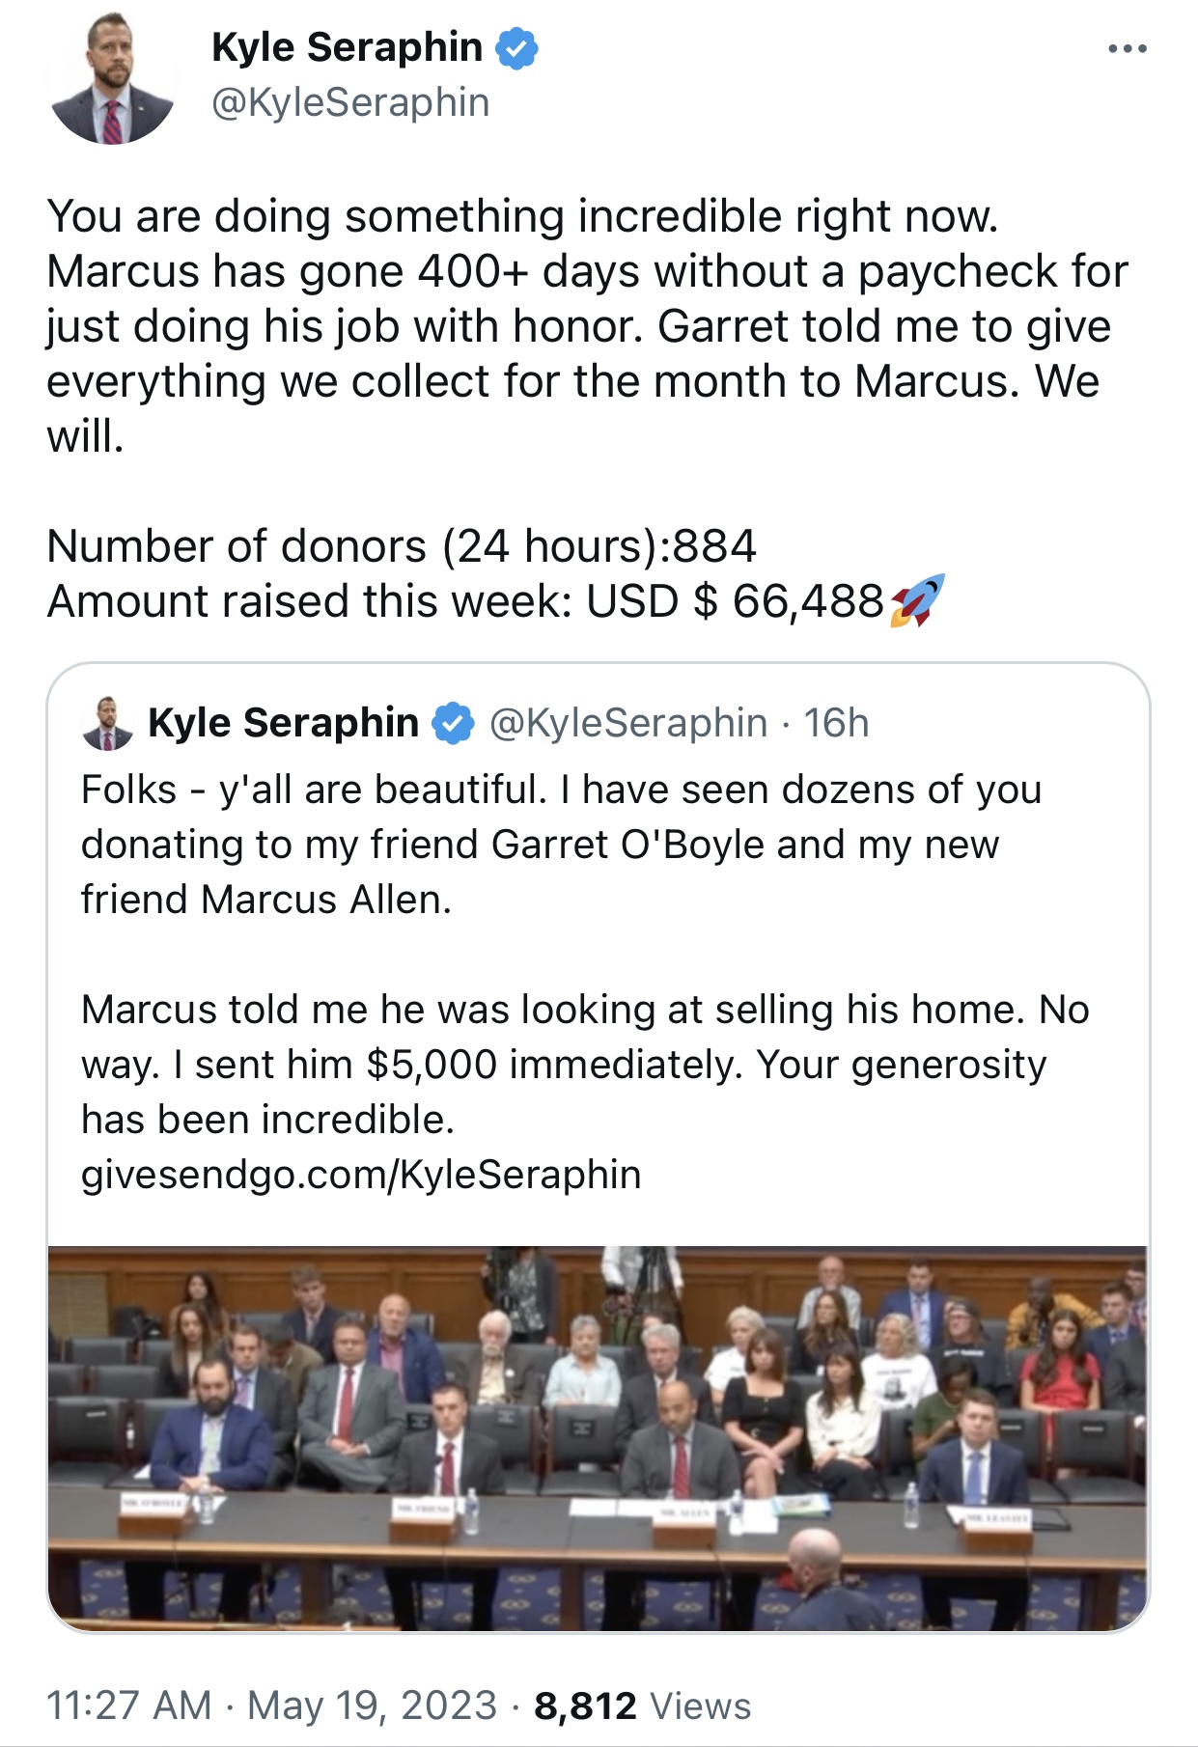Open the three-dot more options menu
This screenshot has height=1747, width=1198.
(1128, 48)
